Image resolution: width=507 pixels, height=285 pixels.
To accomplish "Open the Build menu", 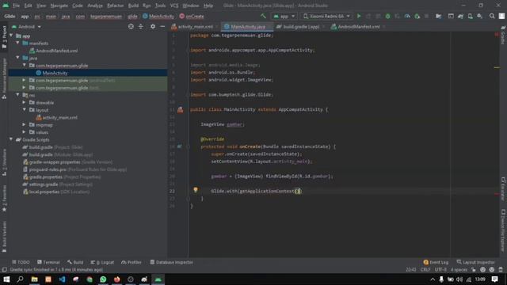I will (133, 6).
